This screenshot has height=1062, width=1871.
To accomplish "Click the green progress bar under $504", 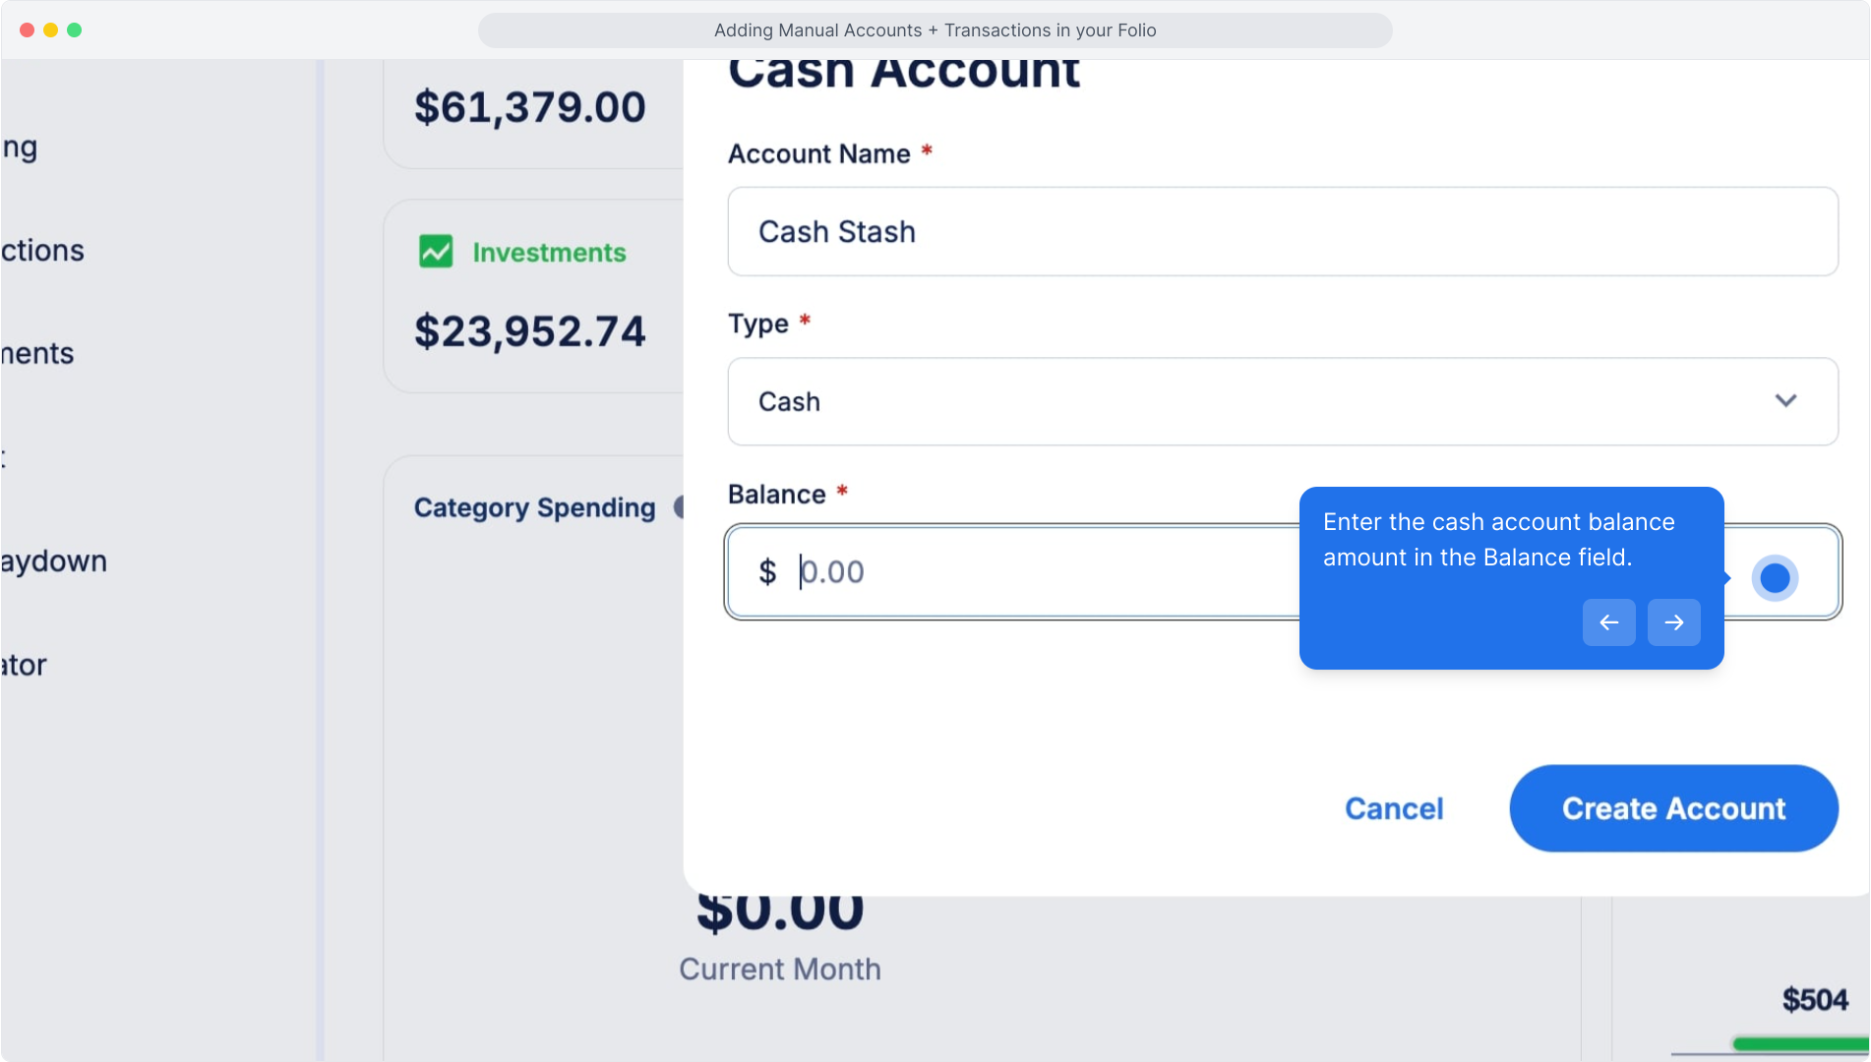I will [1800, 1043].
